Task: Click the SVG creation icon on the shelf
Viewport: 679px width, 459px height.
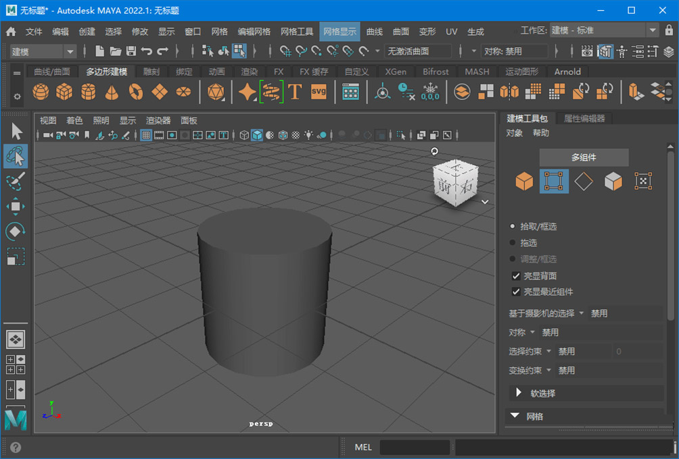Action: pyautogui.click(x=318, y=91)
